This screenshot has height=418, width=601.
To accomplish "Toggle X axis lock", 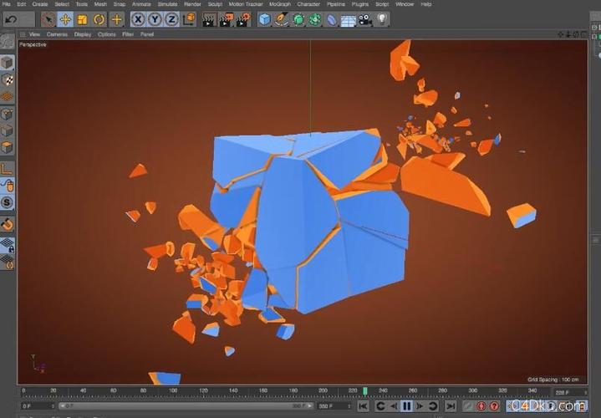I will [138, 19].
